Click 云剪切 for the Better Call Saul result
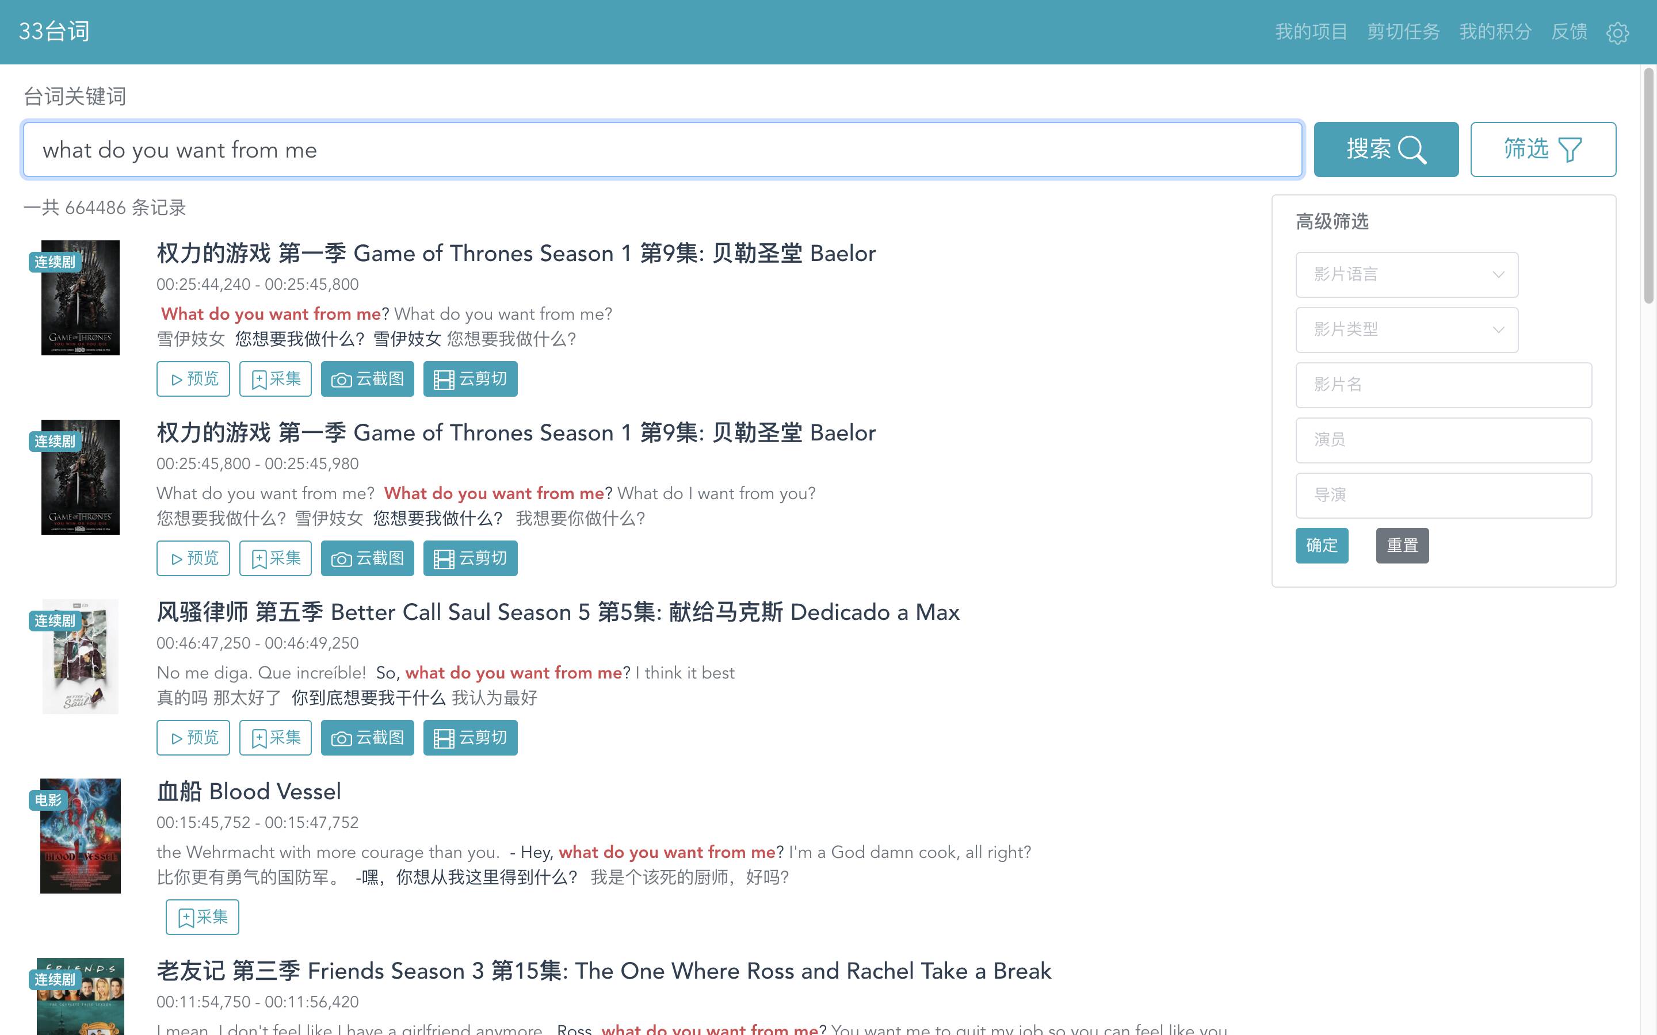The width and height of the screenshot is (1657, 1035). click(x=469, y=738)
